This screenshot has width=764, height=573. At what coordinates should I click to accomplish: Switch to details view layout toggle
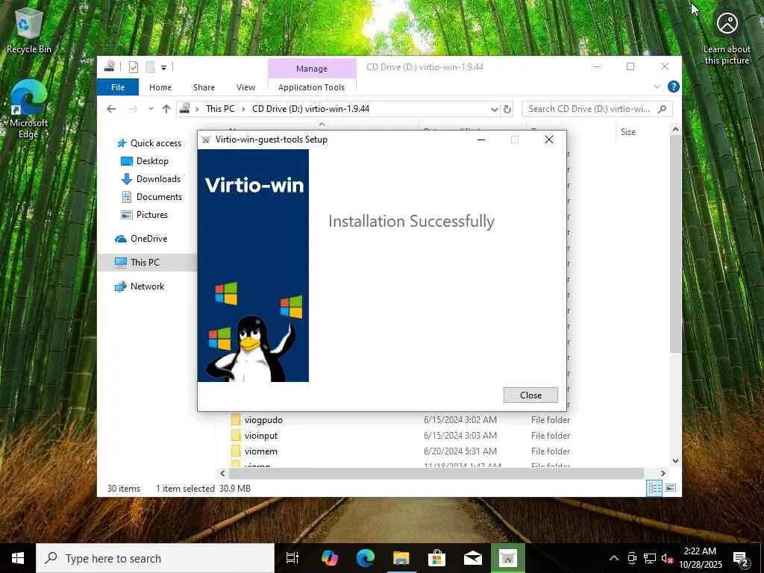tap(654, 488)
